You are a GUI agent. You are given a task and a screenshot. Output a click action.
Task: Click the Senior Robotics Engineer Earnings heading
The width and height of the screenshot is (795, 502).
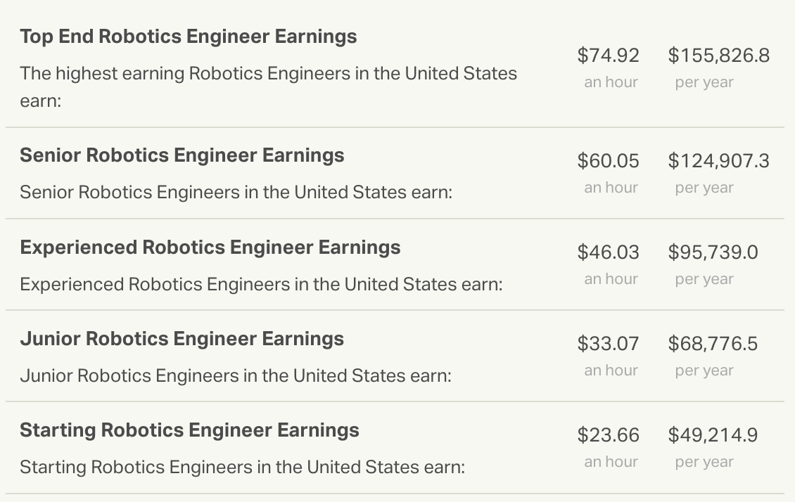[182, 155]
